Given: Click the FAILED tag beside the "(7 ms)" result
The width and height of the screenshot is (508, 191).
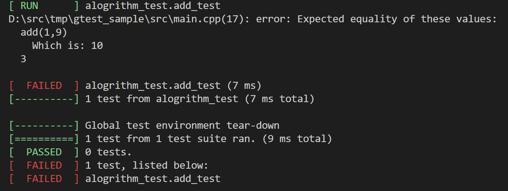Looking at the screenshot, I should [x=44, y=86].
